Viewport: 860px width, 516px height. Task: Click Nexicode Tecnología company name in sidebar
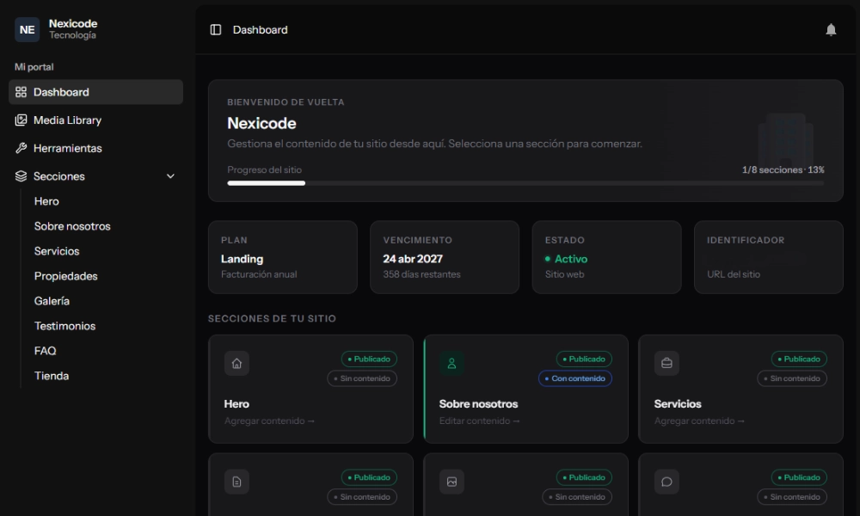[x=73, y=29]
